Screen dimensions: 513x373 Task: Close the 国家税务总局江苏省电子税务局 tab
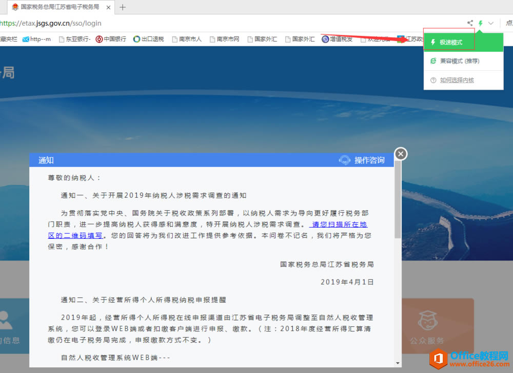click(108, 7)
